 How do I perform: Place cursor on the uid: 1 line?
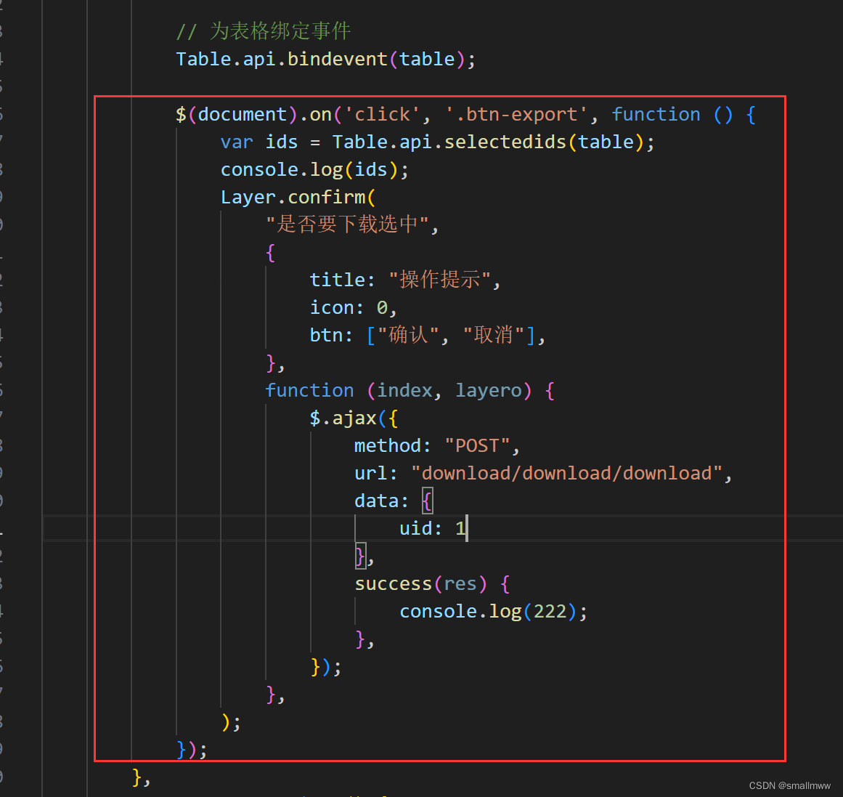coord(431,528)
